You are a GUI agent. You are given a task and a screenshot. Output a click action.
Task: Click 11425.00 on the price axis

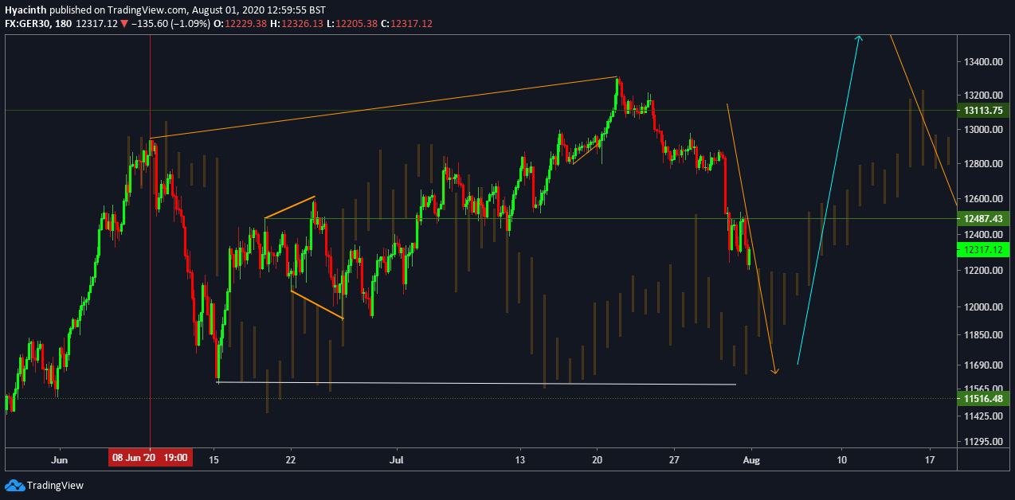click(982, 416)
